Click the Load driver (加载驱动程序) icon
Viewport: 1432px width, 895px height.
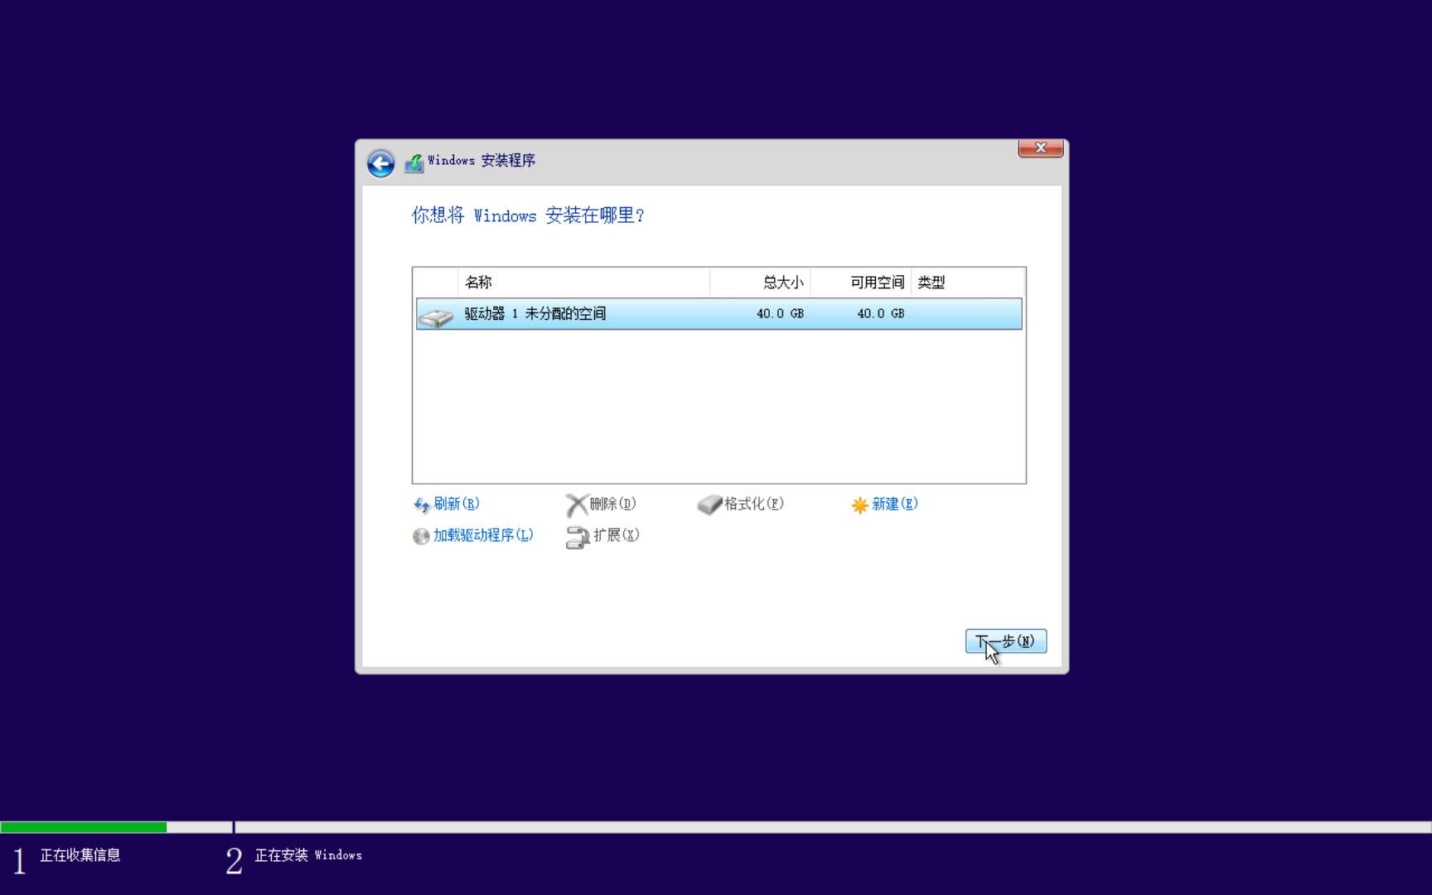421,535
